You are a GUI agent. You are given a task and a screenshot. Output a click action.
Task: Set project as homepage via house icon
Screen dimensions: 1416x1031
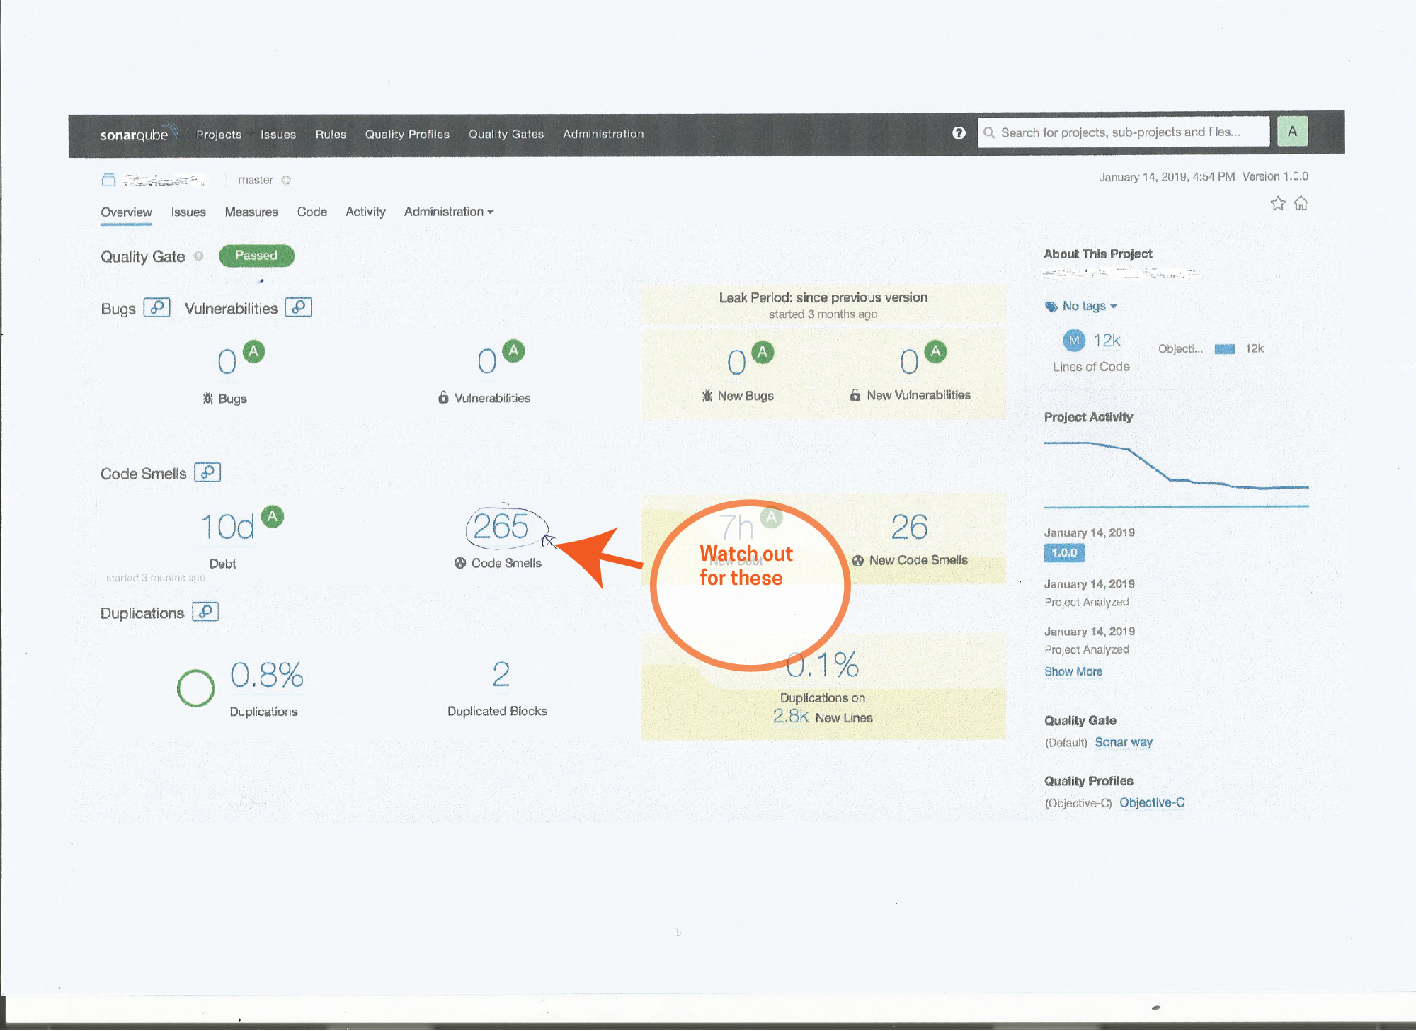1301,204
